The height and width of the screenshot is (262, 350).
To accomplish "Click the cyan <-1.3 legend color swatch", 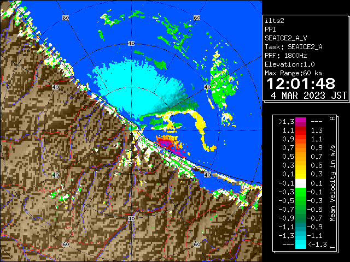I will coord(301,244).
